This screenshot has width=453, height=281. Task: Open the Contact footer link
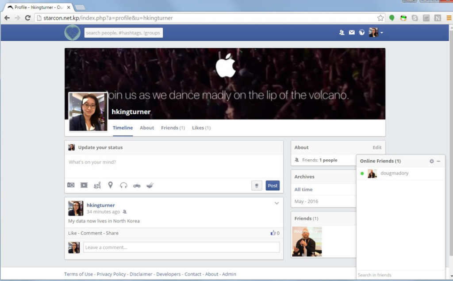tap(193, 274)
